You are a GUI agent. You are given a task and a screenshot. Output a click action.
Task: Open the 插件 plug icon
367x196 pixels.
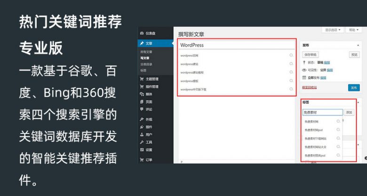click(x=142, y=127)
